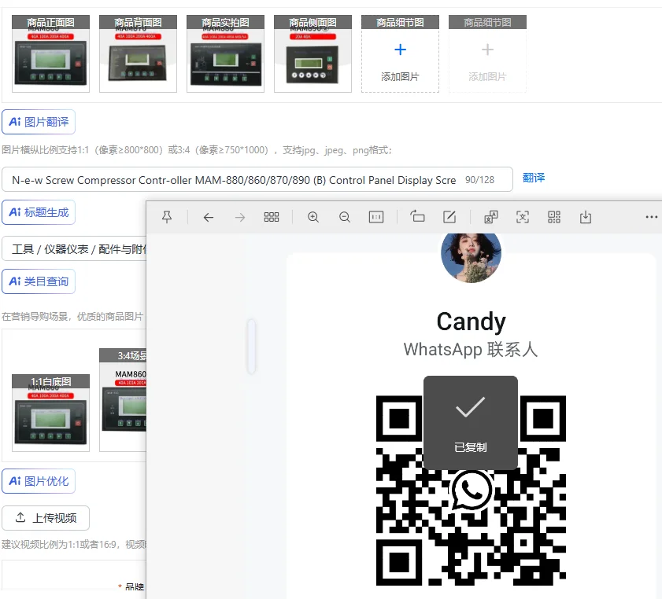662x599 pixels.
Task: Rotate the image in viewer
Action: click(417, 217)
